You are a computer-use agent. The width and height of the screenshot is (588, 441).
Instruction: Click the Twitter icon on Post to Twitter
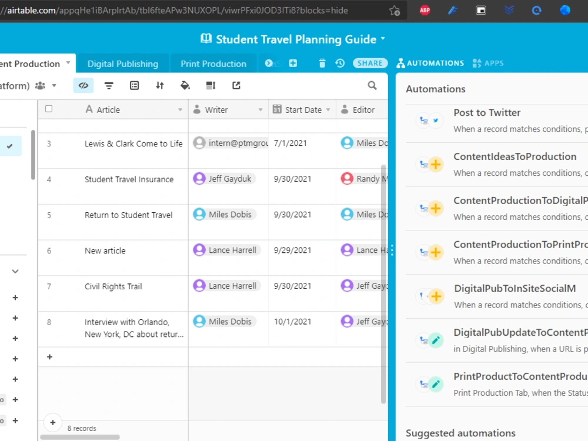[436, 121]
